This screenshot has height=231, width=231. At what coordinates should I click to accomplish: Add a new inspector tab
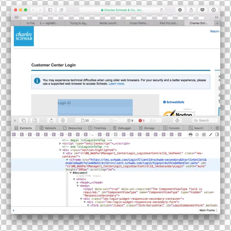(x=211, y=128)
